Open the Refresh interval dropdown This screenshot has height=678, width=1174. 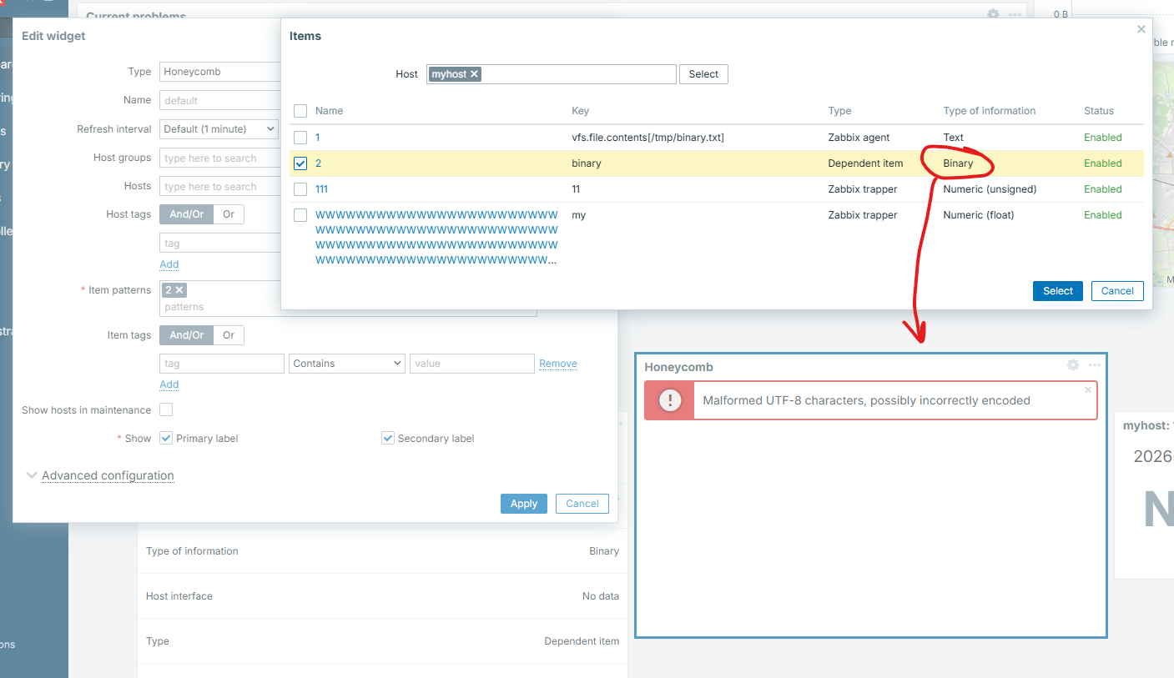pos(219,129)
